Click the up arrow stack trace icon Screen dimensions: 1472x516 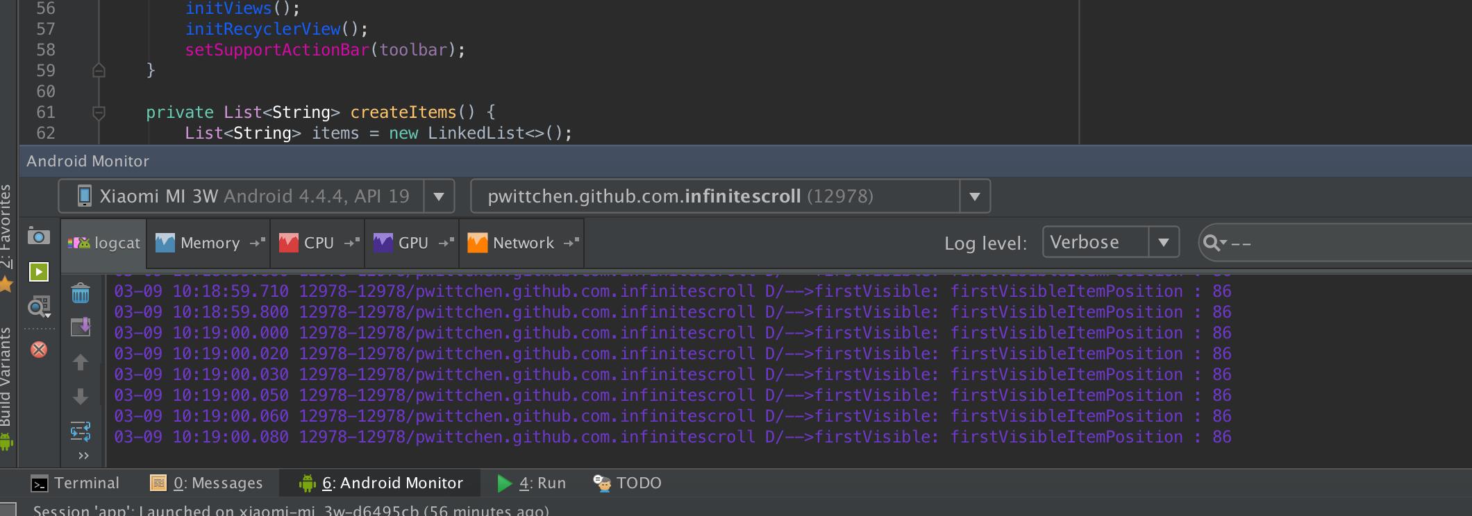click(81, 362)
